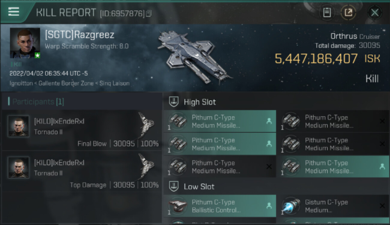Open Razgreez's pilot portrait
This screenshot has height=225, width=390.
[25, 43]
